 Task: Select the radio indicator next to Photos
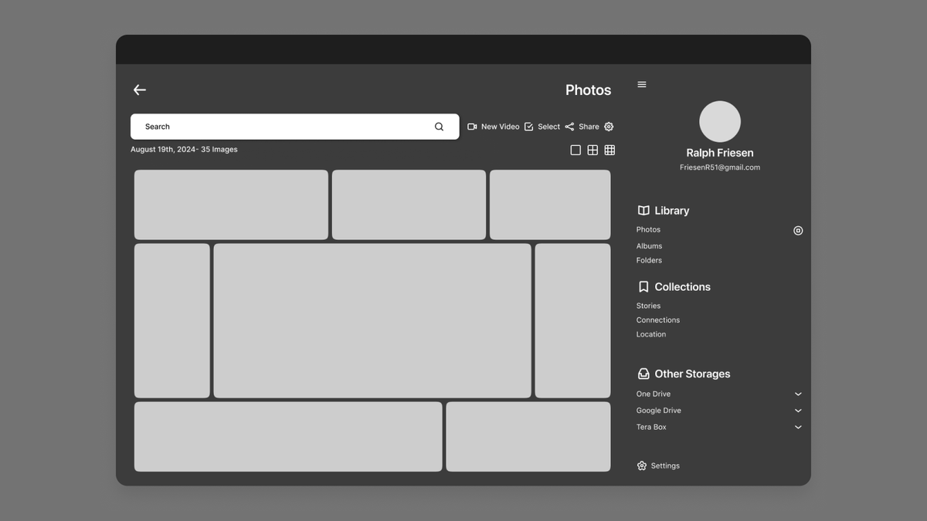798,230
